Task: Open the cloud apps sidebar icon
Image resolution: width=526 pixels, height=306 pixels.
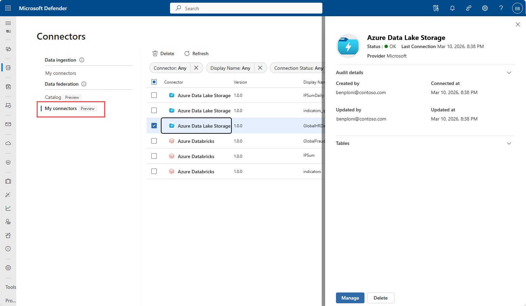Action: point(8,143)
